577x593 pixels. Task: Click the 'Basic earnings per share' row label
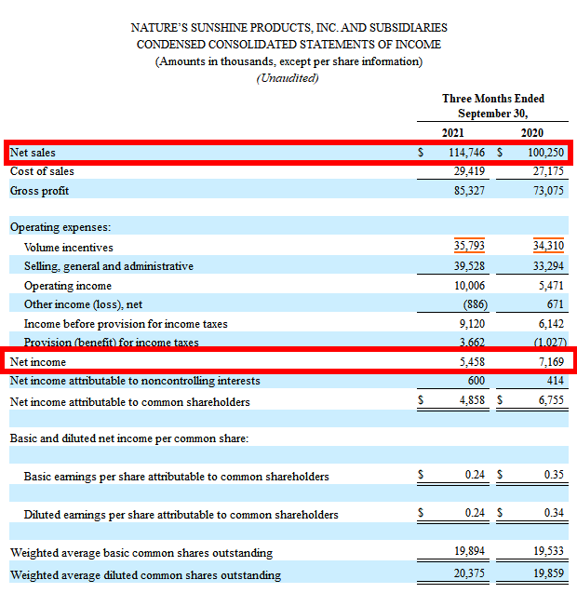click(176, 477)
